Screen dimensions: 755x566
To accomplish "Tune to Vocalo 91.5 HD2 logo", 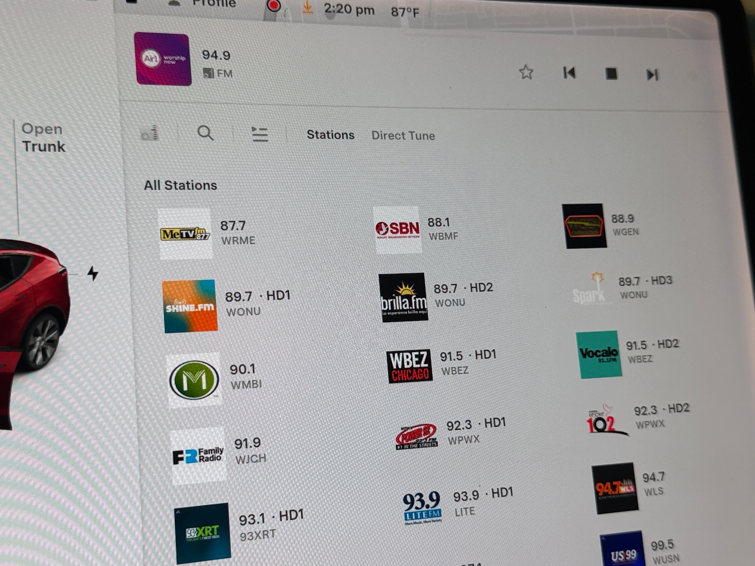I will pyautogui.click(x=598, y=354).
